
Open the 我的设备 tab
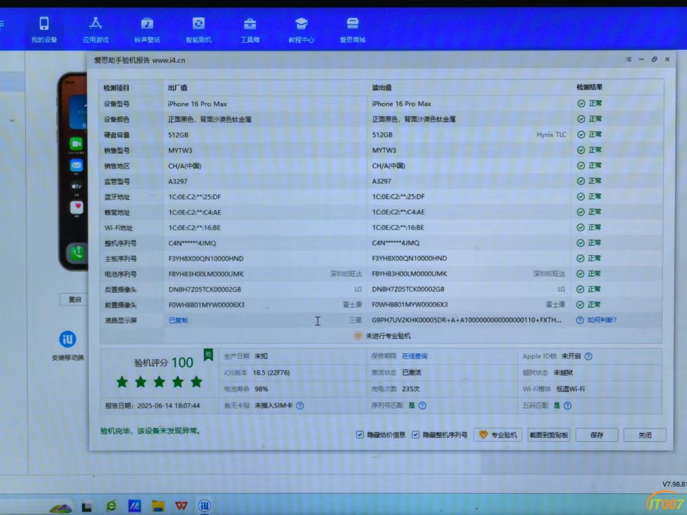[x=44, y=30]
